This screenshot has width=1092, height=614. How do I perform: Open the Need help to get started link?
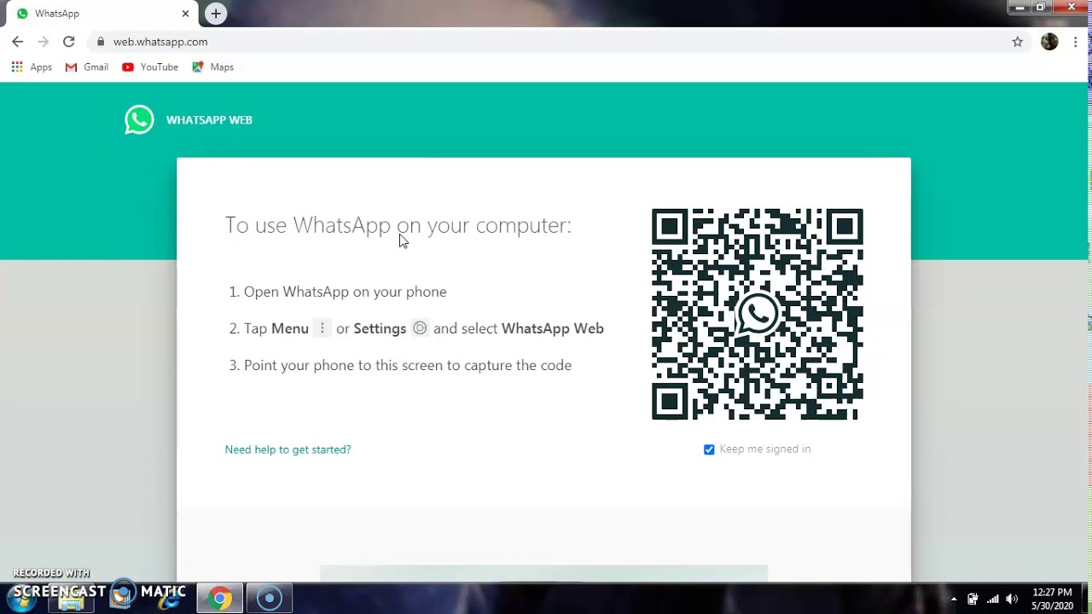tap(288, 449)
